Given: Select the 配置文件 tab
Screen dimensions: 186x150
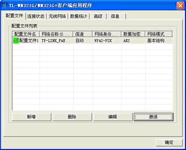Looking at the screenshot, I should (14, 16).
